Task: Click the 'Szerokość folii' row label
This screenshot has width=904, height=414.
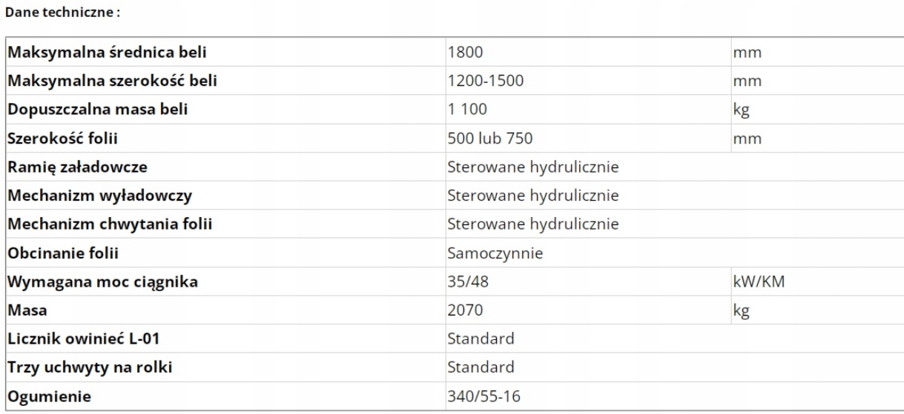Action: [64, 138]
